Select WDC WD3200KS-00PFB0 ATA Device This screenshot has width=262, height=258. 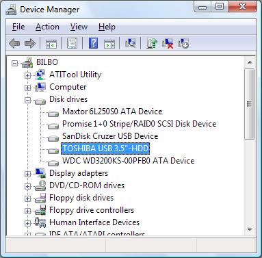[x=129, y=161]
